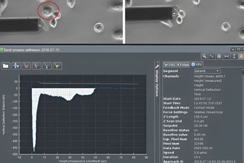Click Exp. Pixel Num value 40100

198,139
